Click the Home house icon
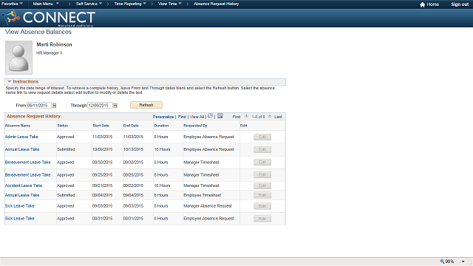The width and height of the screenshot is (473, 266). [422, 4]
